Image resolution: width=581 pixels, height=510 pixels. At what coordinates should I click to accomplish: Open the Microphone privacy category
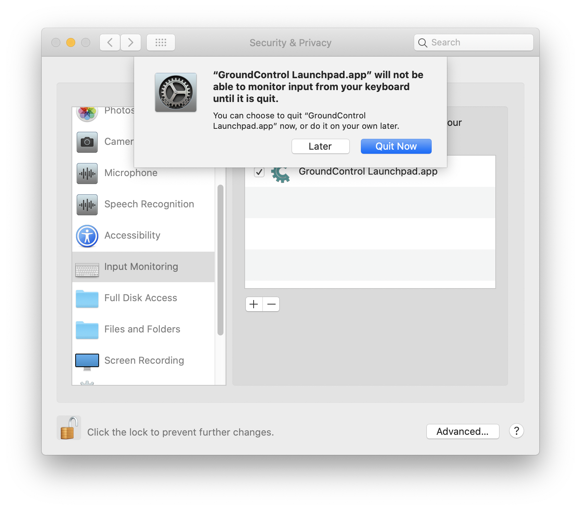tap(143, 173)
